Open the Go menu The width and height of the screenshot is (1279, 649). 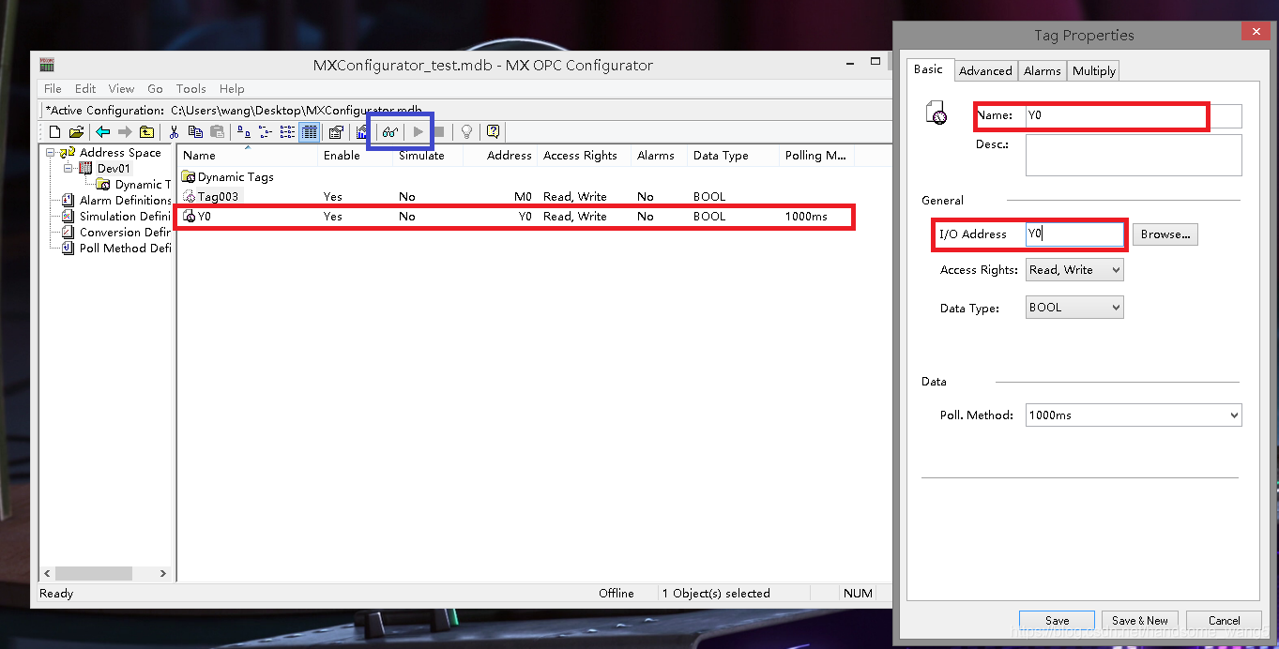(x=155, y=89)
